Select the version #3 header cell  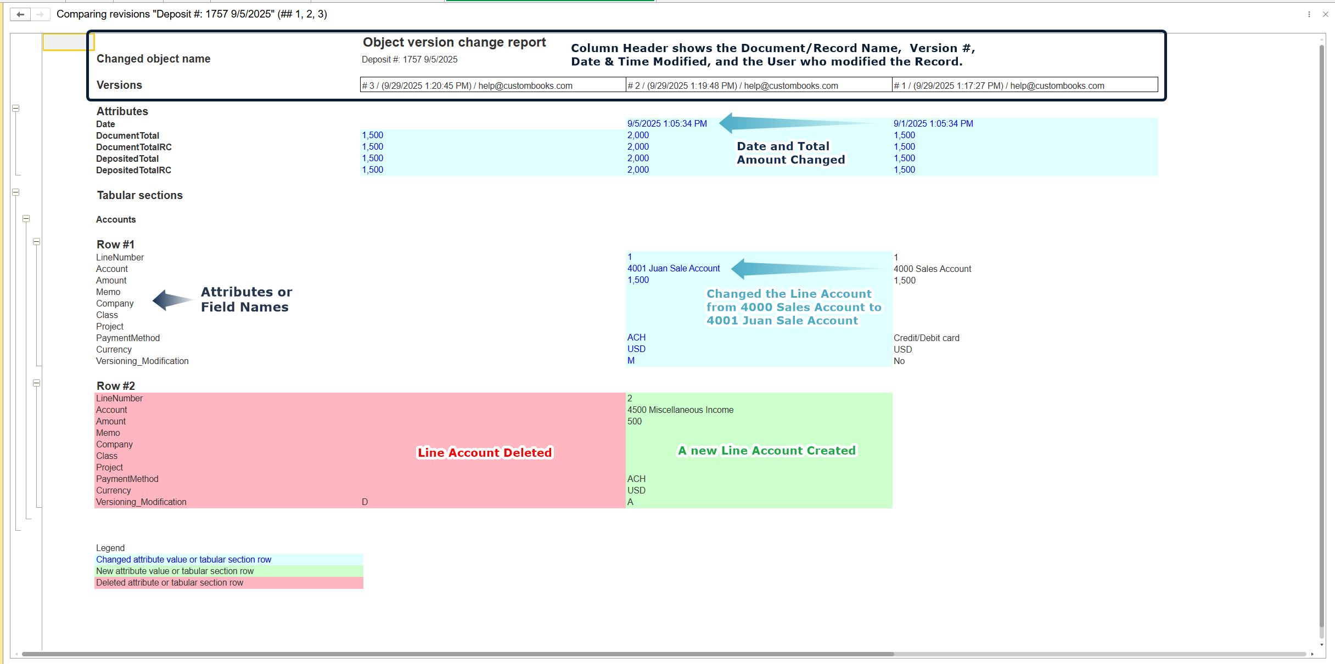[x=492, y=86]
